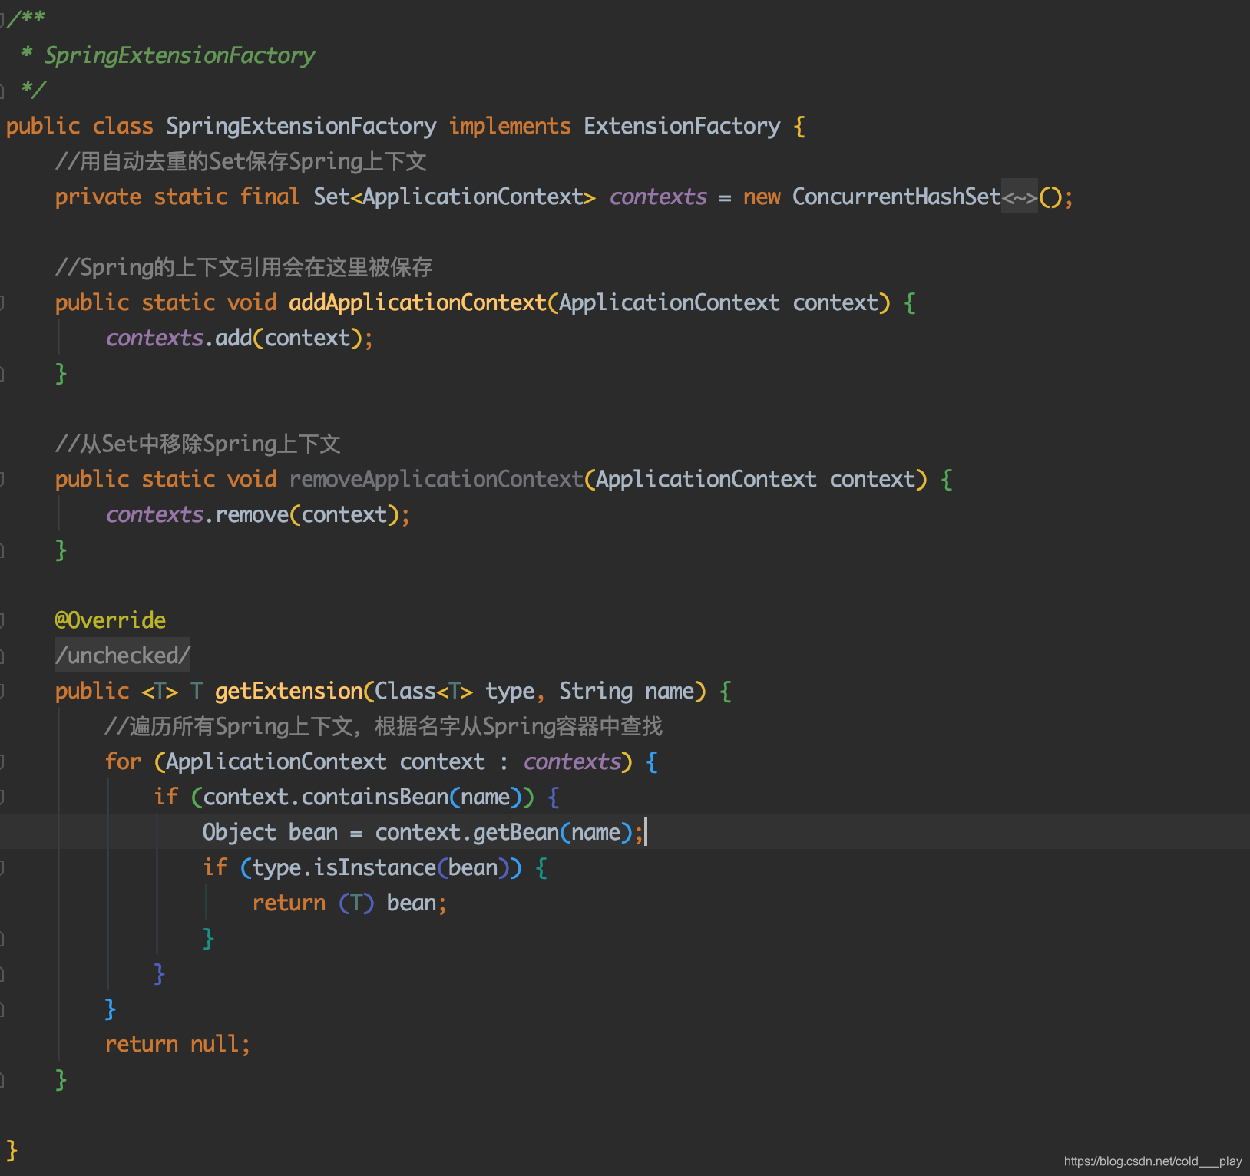Viewport: 1250px width, 1176px height.
Task: Click SpringExtensionFactory in the doc comment
Action: [x=180, y=55]
